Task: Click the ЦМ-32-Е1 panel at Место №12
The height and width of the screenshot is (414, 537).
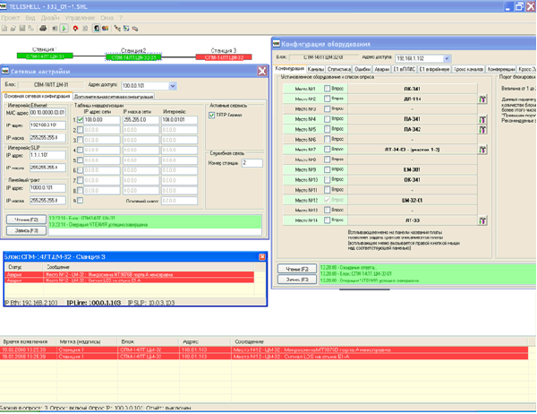Action: click(x=413, y=200)
